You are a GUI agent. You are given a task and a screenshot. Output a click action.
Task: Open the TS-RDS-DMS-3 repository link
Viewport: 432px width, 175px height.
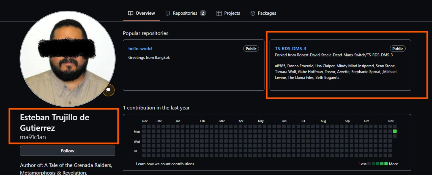tap(291, 49)
